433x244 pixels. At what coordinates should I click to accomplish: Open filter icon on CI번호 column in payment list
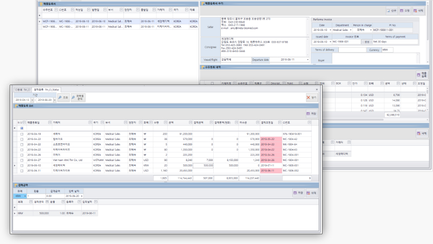[309, 123]
